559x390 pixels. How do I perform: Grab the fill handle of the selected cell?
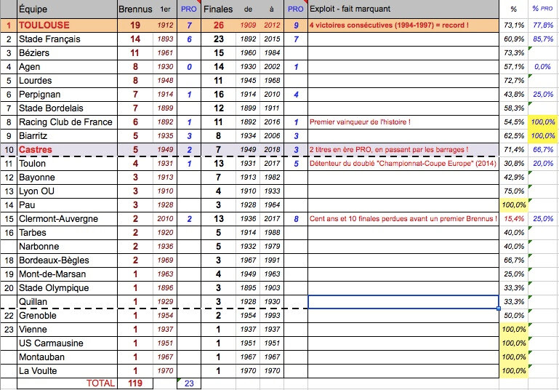coord(499,309)
